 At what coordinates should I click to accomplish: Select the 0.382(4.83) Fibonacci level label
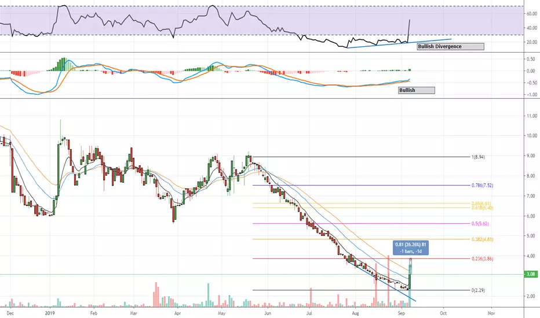(482, 239)
